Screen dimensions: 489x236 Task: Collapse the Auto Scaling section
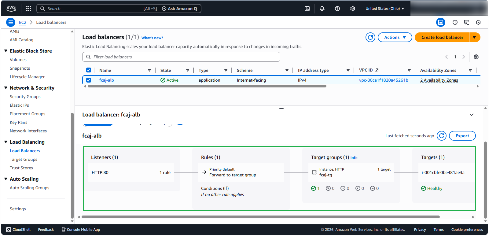[6, 179]
